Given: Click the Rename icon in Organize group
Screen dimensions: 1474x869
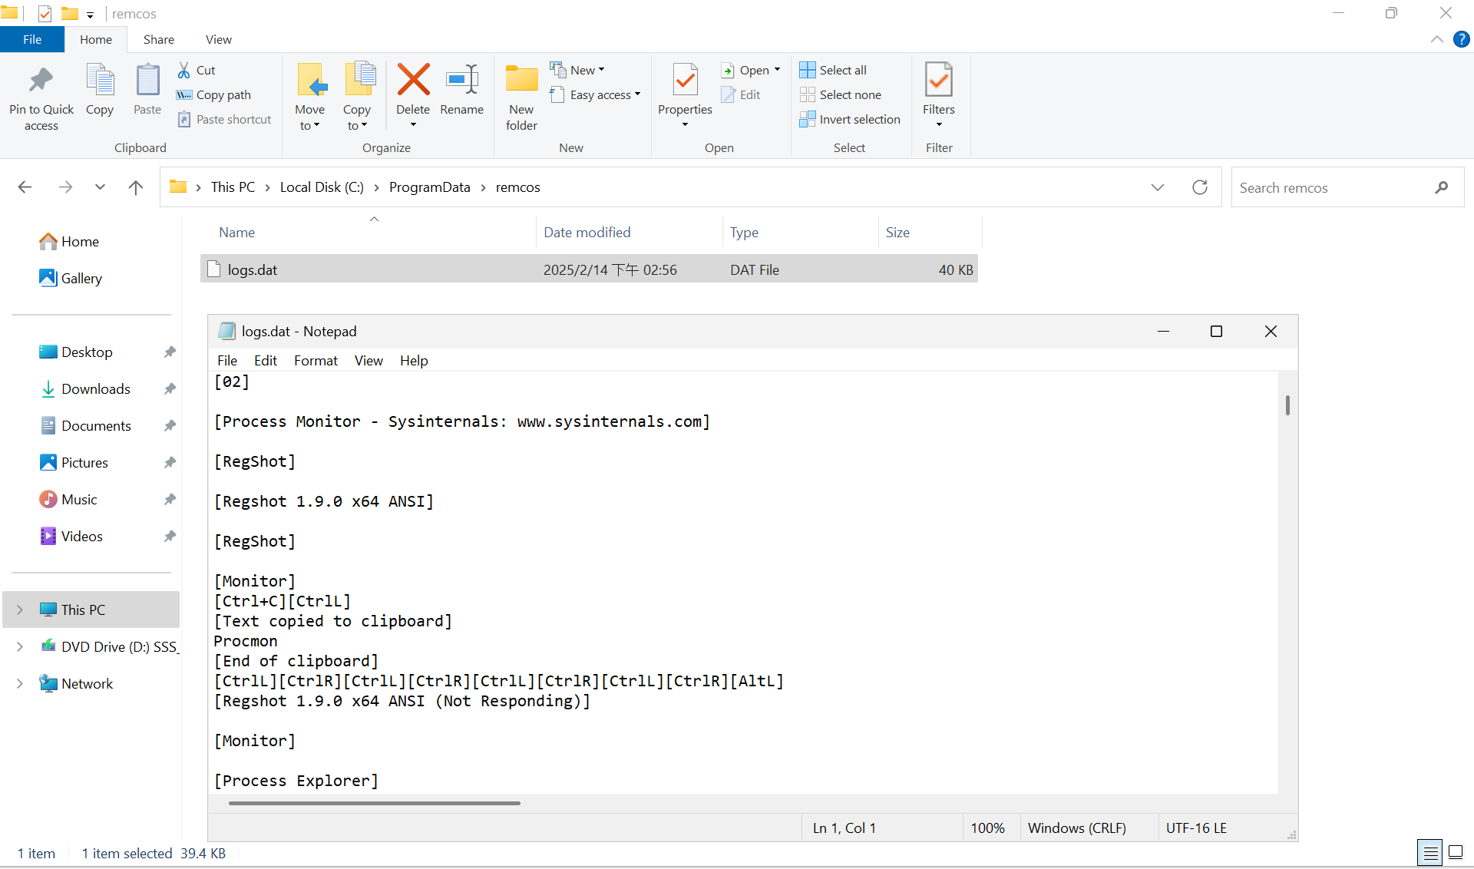Looking at the screenshot, I should click(x=462, y=81).
